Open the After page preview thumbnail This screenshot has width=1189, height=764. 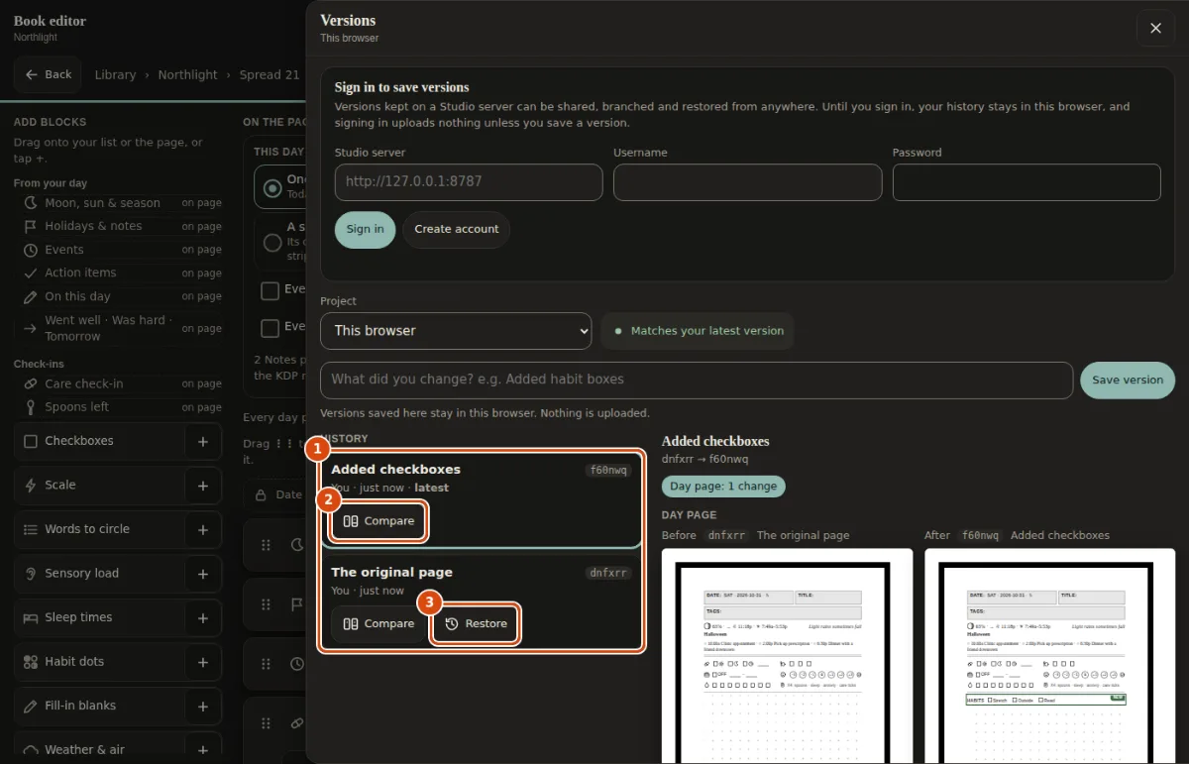coord(1050,656)
